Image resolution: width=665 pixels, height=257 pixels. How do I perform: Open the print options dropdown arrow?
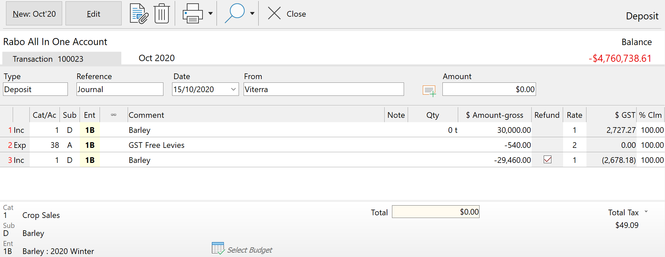211,14
